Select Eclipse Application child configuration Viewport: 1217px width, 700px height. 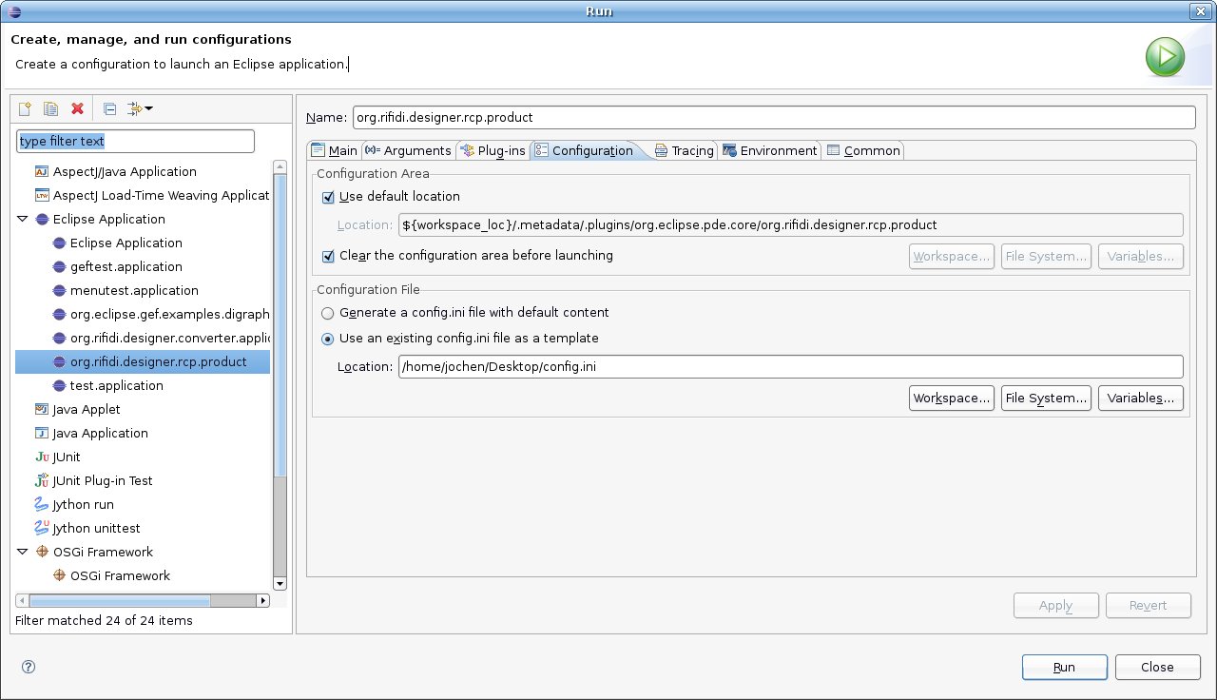point(126,243)
